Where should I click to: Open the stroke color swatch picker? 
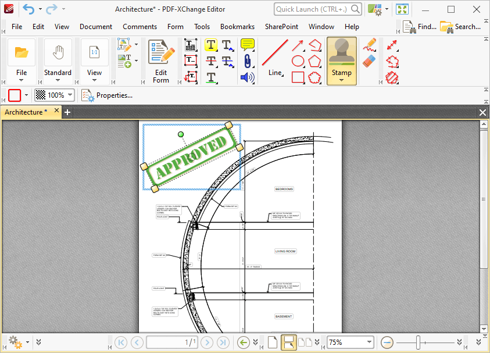tap(16, 95)
